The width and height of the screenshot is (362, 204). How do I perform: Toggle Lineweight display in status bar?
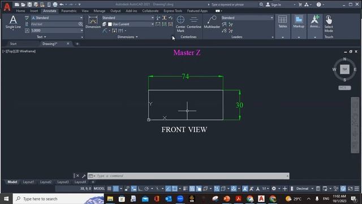coord(186,189)
